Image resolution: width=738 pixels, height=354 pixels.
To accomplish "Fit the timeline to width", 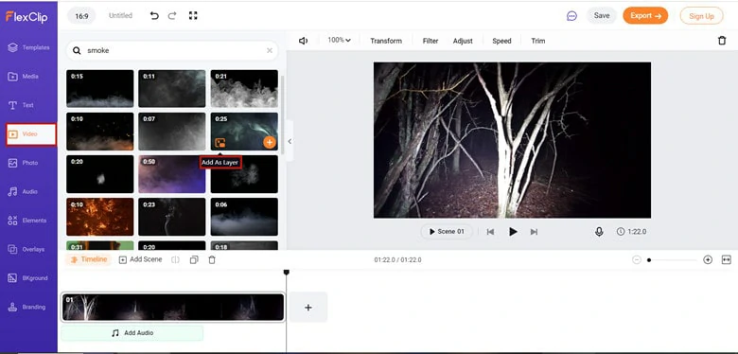I will pos(727,260).
